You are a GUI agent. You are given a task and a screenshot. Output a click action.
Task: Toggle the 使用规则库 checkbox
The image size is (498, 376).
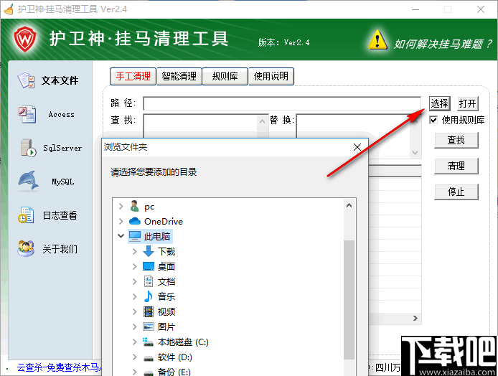(x=433, y=120)
